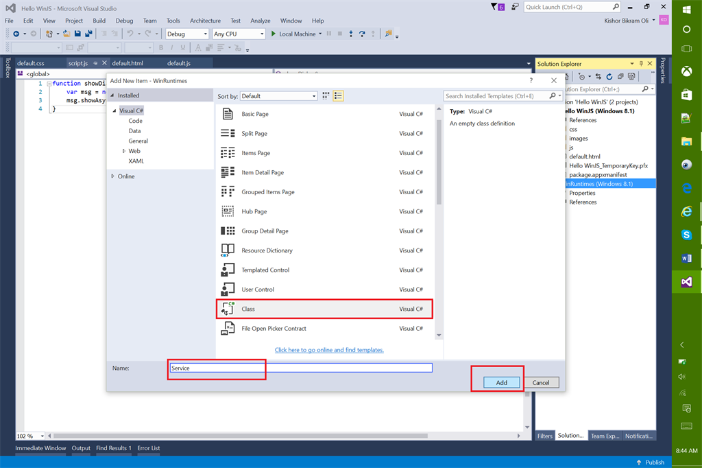The width and height of the screenshot is (702, 468).
Task: Collapse the Installed templates node
Action: [x=112, y=95]
